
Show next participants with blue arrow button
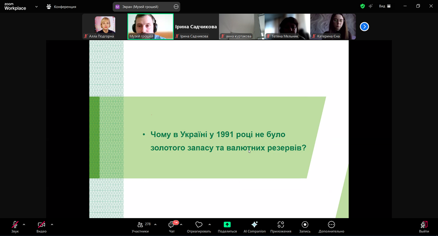pos(364,27)
